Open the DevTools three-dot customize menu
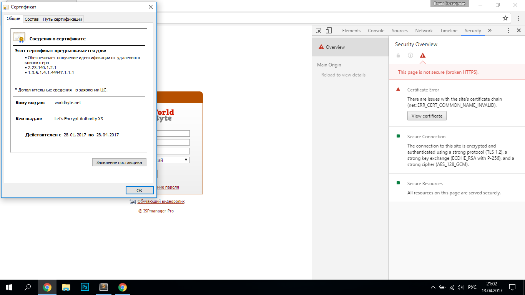 (x=508, y=31)
